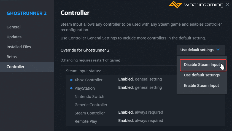The image size is (232, 131).
Task: Open the Betas tab
Action: (12, 57)
